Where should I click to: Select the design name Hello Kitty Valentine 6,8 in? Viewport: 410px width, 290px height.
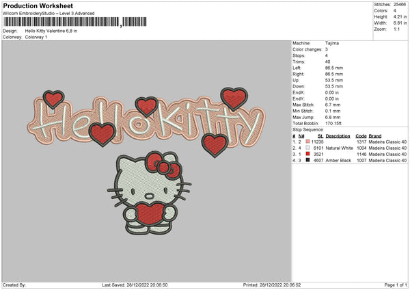51,31
